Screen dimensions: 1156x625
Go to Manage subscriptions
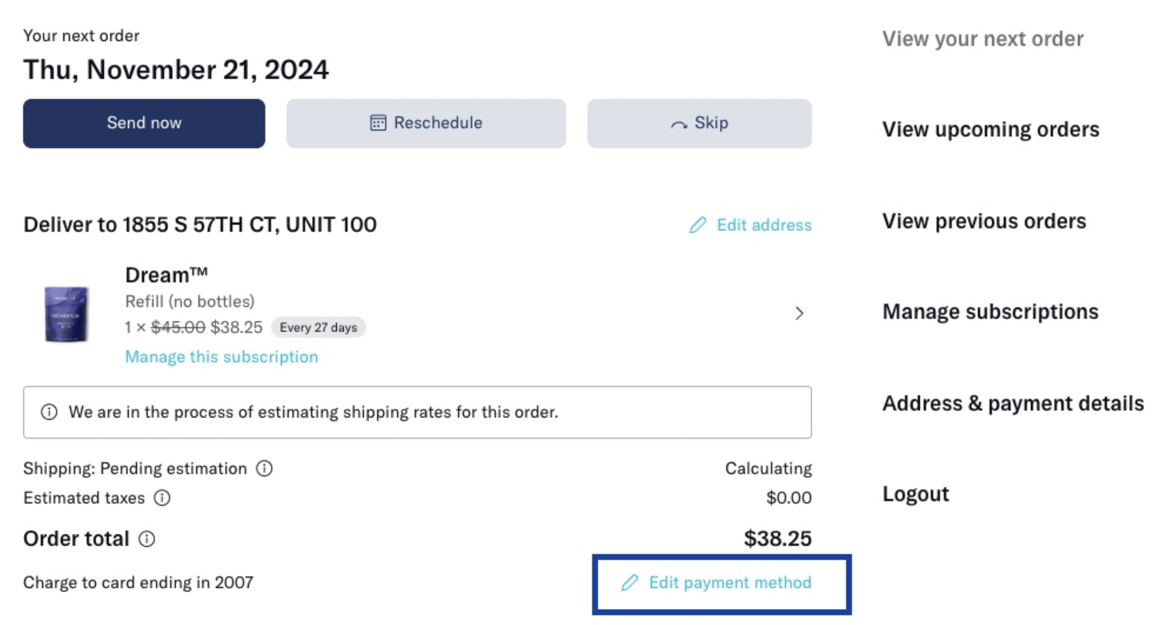click(991, 312)
